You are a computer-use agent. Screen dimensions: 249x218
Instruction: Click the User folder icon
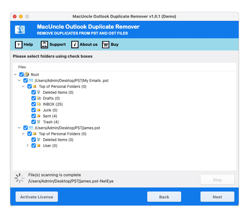pos(38,145)
